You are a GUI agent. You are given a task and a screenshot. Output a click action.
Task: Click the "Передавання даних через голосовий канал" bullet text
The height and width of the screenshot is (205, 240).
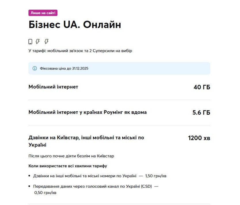92,186
